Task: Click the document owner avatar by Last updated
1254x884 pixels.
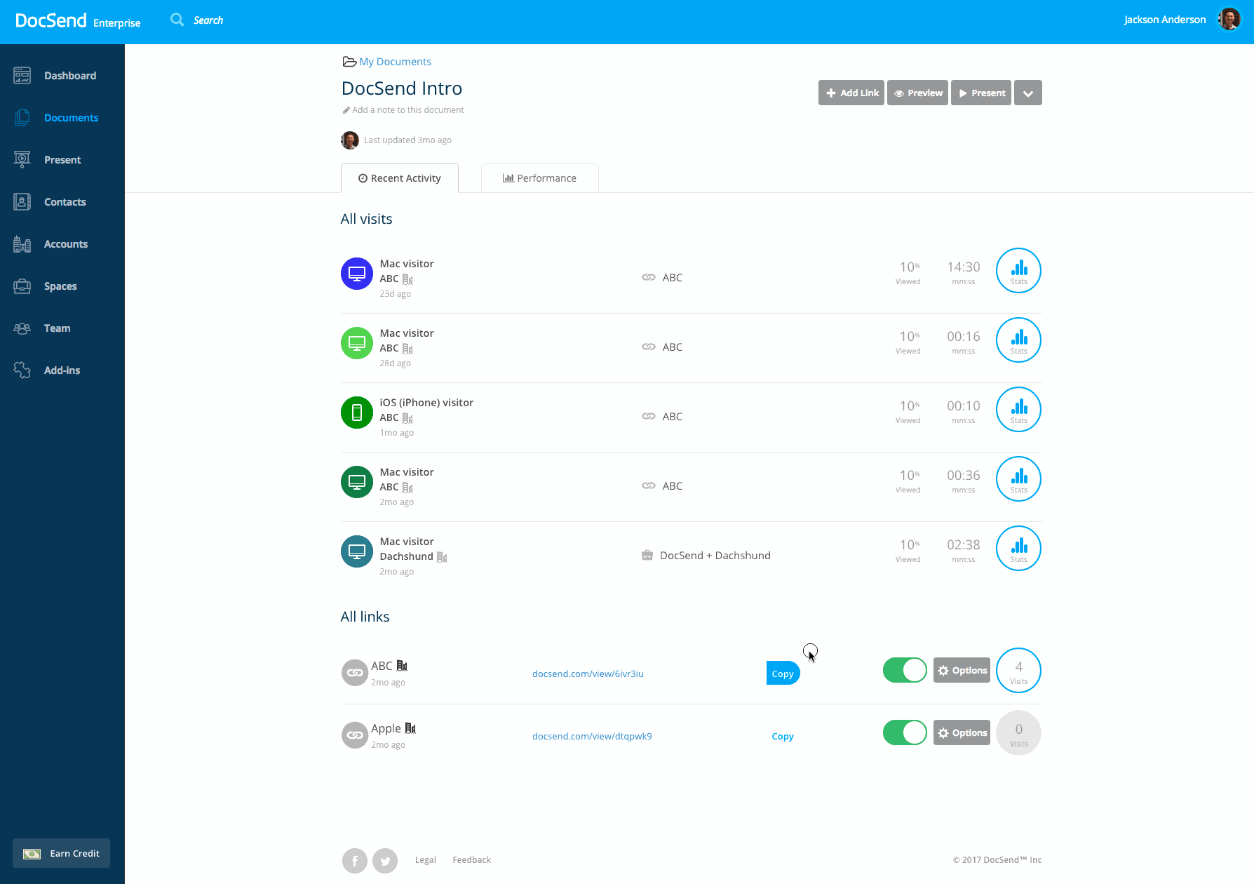Action: pos(350,140)
